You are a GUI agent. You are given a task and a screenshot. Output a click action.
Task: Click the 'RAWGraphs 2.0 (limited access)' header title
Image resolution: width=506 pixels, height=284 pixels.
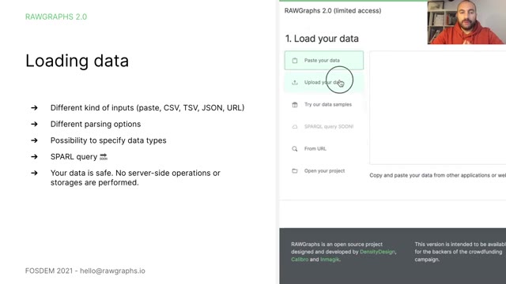333,10
